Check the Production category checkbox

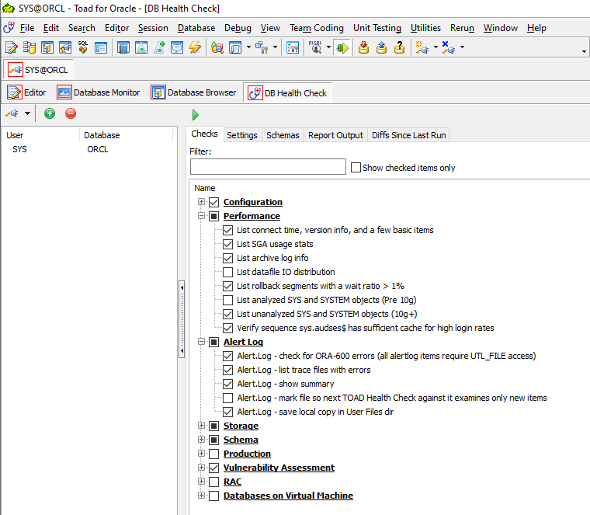(x=213, y=454)
